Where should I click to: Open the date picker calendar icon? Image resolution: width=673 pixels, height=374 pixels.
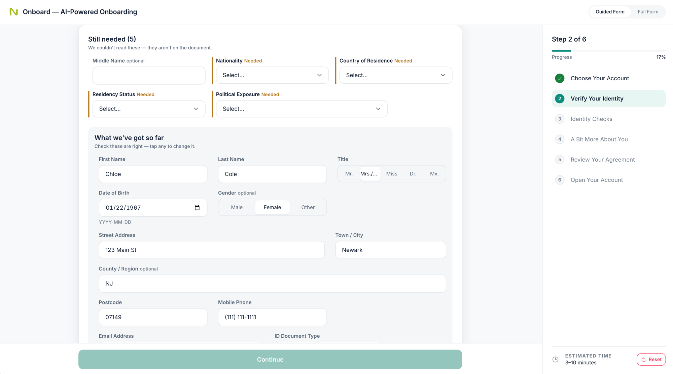(197, 208)
